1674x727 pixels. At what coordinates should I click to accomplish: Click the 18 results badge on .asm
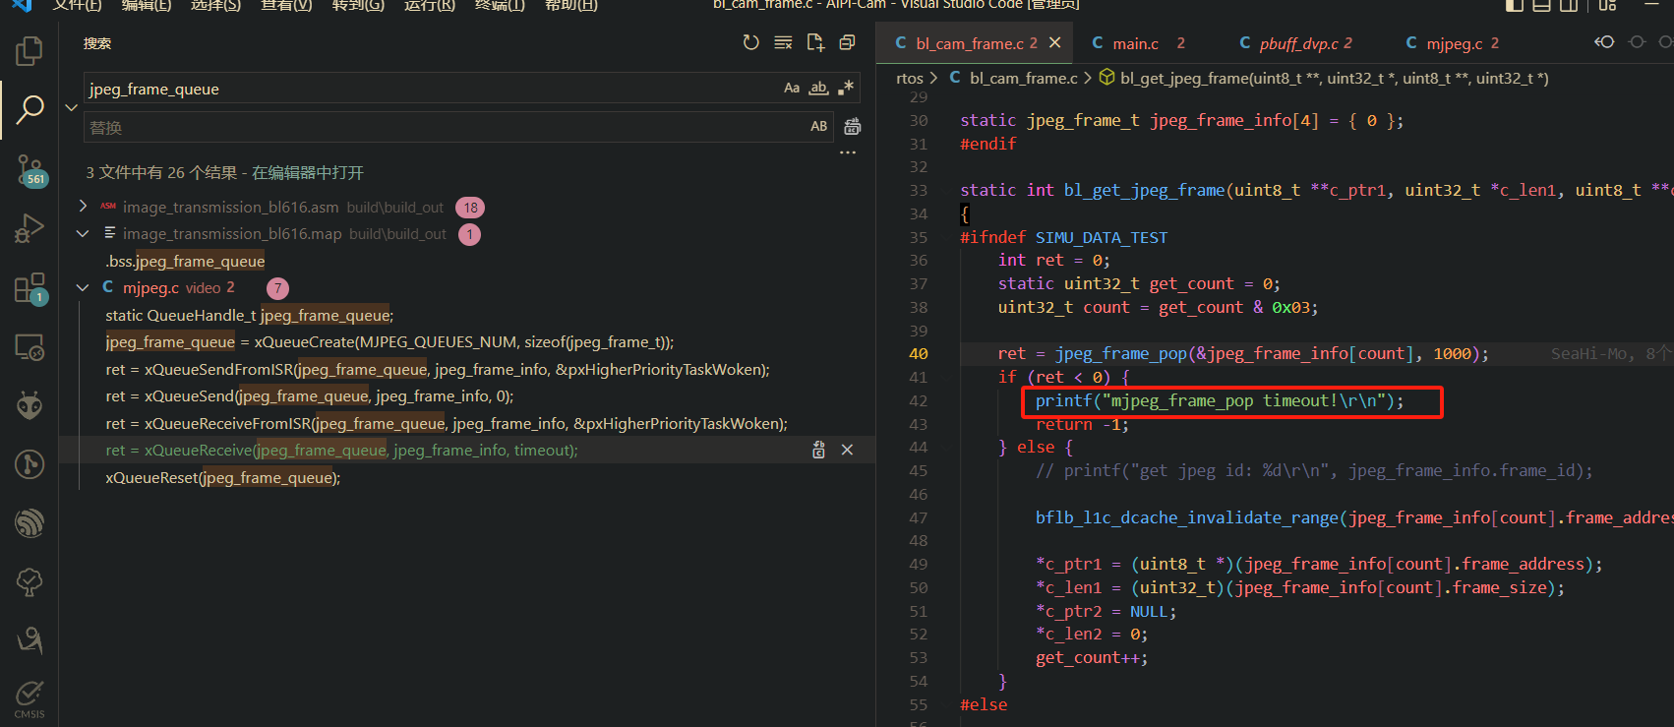pos(470,208)
